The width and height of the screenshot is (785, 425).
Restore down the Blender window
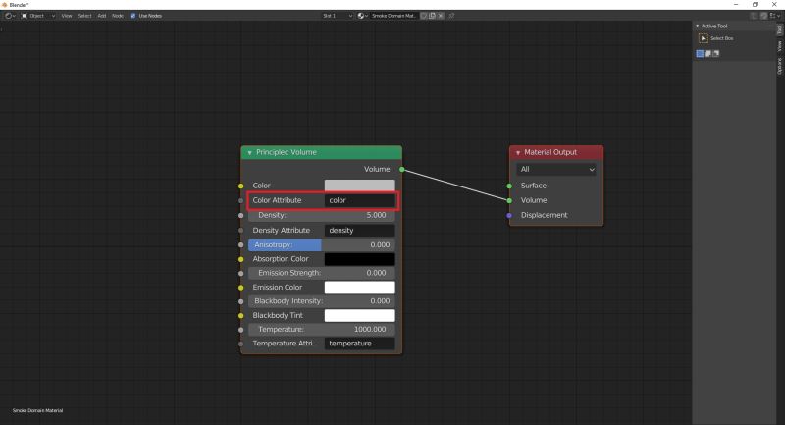(x=755, y=5)
